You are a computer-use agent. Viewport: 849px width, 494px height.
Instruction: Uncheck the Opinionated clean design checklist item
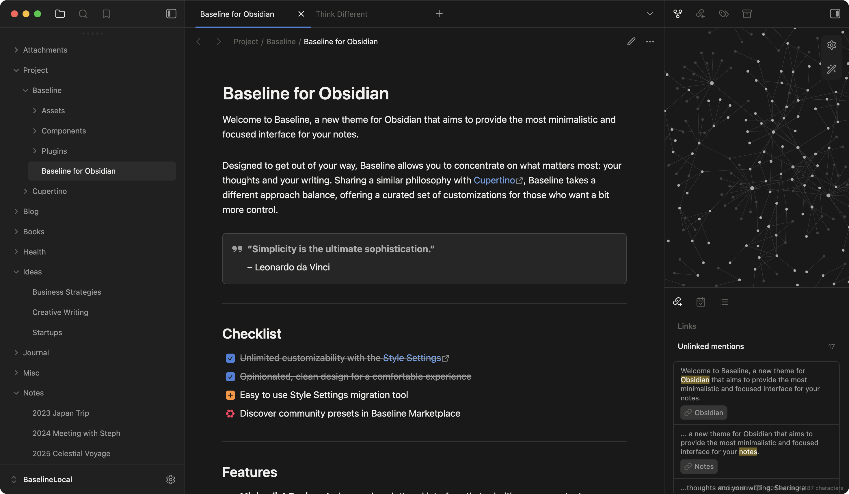(x=230, y=377)
